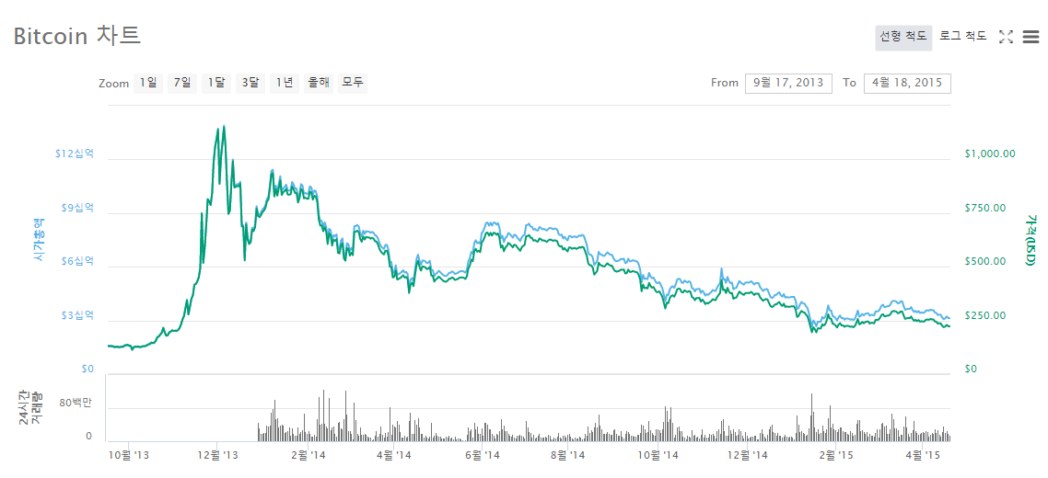
Task: Click the 2월 '15 date label
Action: tap(836, 455)
